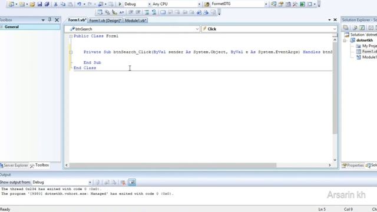Image resolution: width=377 pixels, height=212 pixels.
Task: Open Show output from Debug dropdown
Action: point(90,183)
